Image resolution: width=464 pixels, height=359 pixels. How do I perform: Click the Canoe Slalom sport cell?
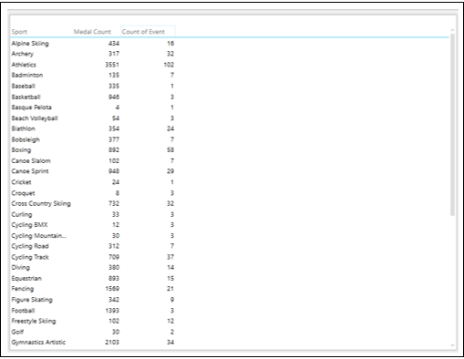coord(31,160)
